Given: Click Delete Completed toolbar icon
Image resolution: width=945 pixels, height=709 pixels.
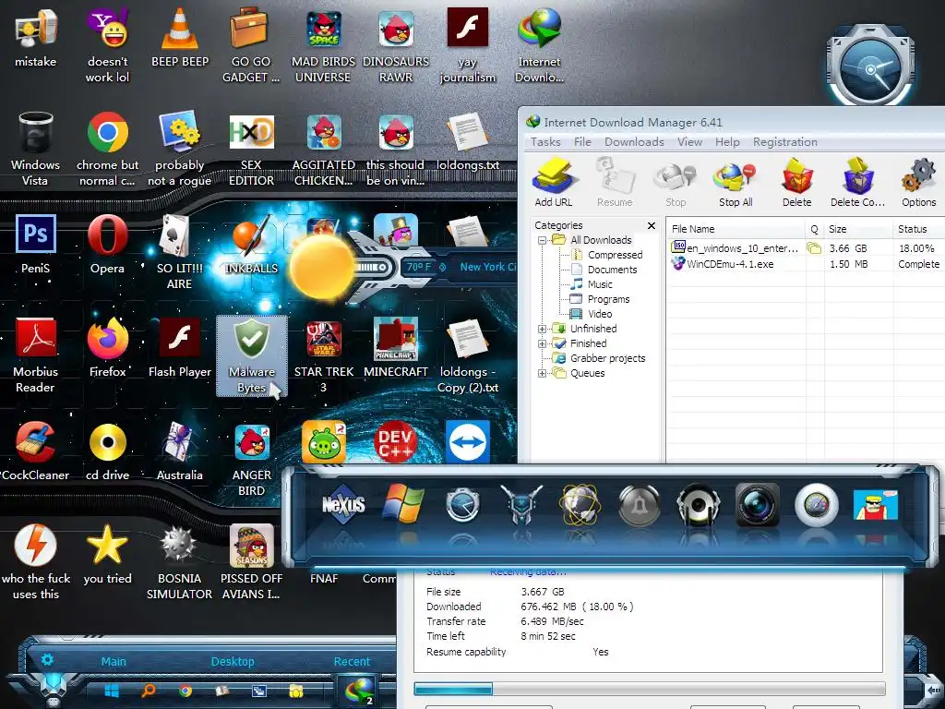Looking at the screenshot, I should 857,183.
